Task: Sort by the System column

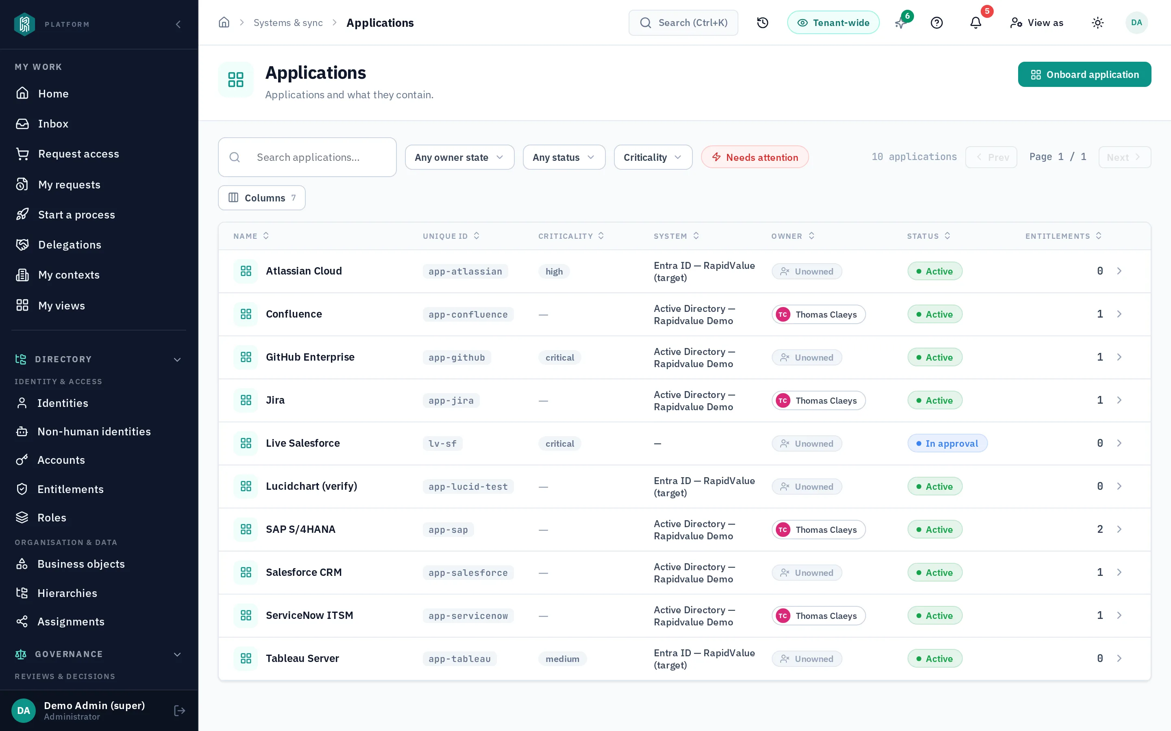Action: 676,236
